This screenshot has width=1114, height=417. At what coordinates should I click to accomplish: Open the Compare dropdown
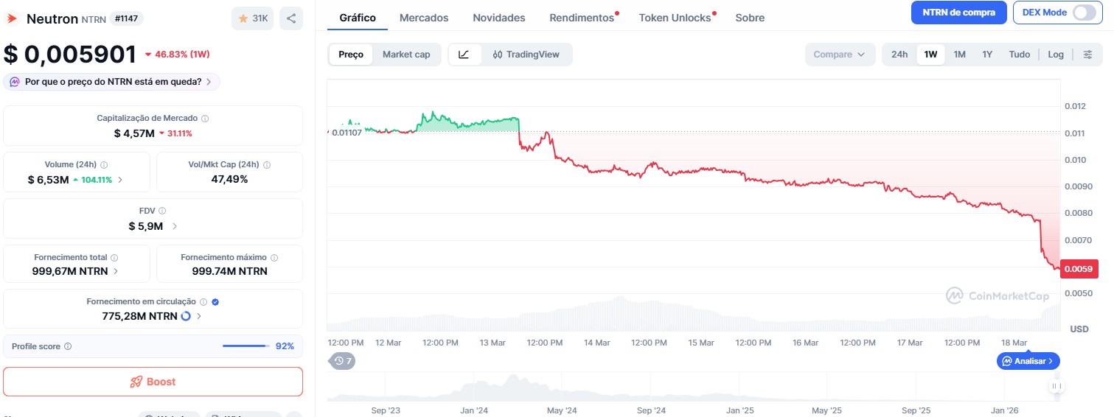(x=839, y=55)
